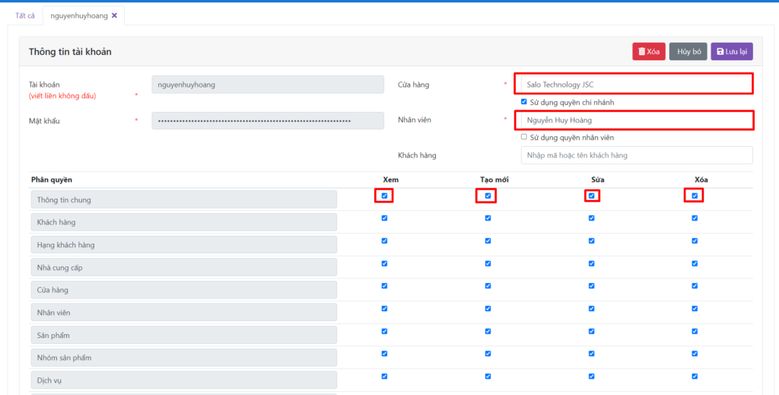Uncheck Tạo mới for Nhân viên permission row

488,308
